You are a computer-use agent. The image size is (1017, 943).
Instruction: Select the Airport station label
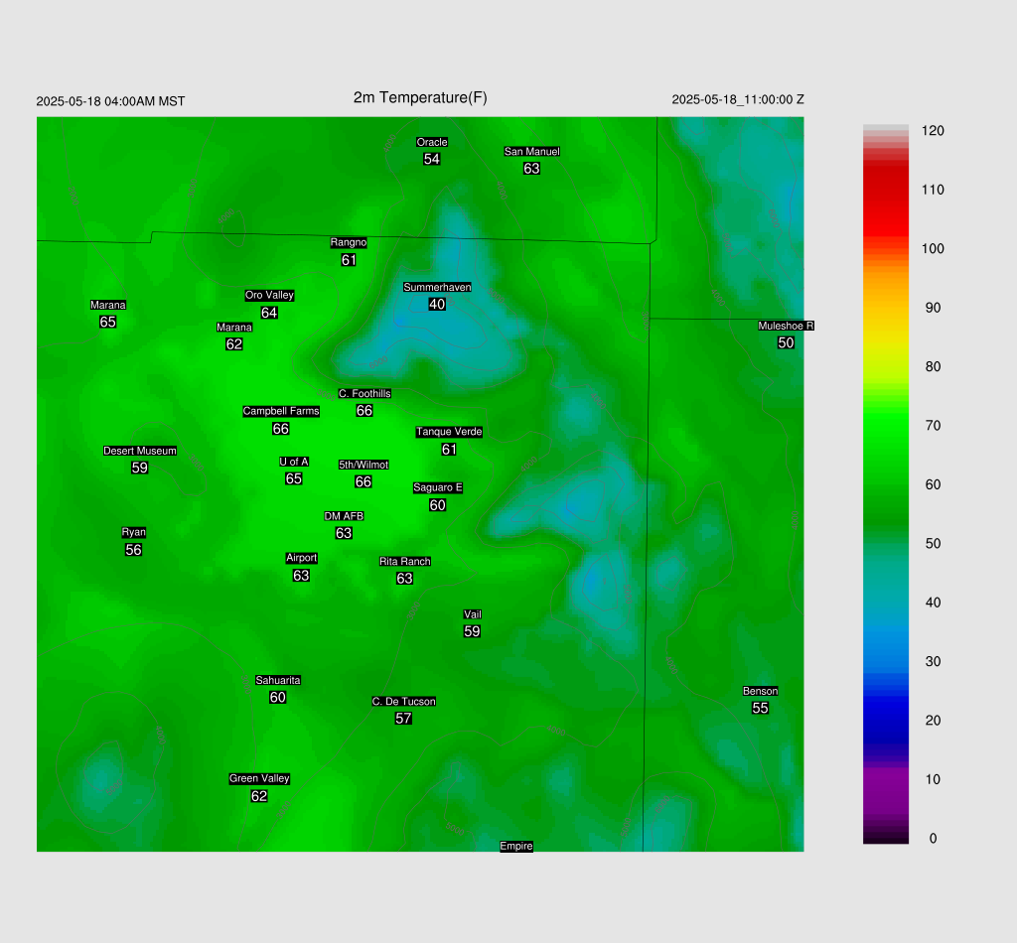pyautogui.click(x=302, y=558)
